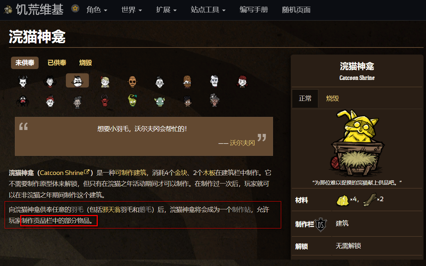Open the 编写手册 menu item
Screen dimensions: 426x266
pyautogui.click(x=254, y=10)
